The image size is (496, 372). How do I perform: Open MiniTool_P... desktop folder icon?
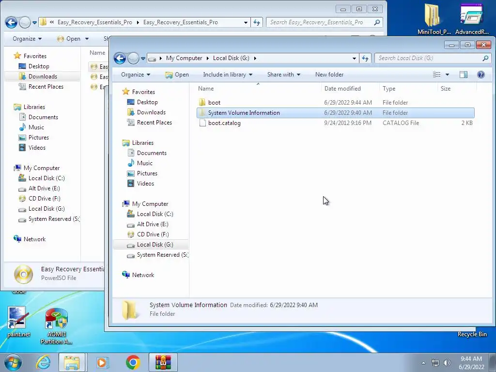click(434, 19)
